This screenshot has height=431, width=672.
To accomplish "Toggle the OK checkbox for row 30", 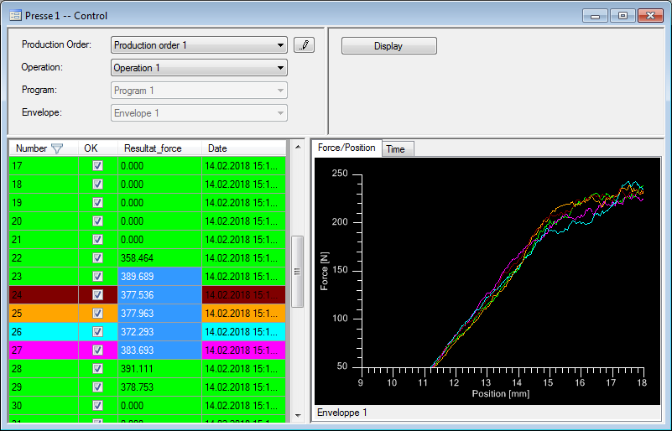I will pyautogui.click(x=97, y=405).
